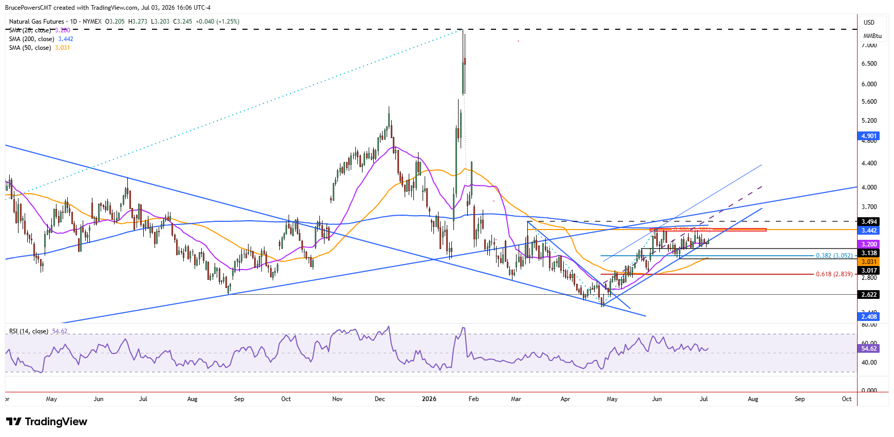
Task: Click the 'Nov' label on time axis
Action: (x=337, y=399)
